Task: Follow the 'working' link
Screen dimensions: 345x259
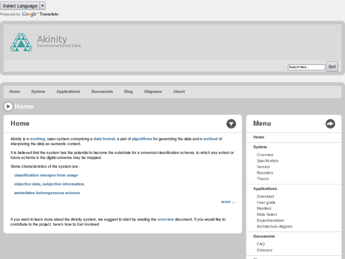Action: 37,139
